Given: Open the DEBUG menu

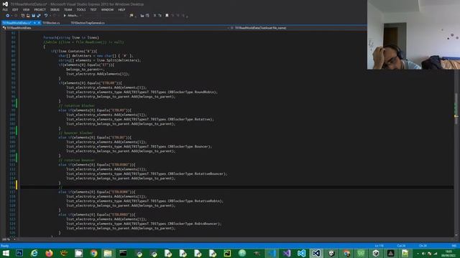Looking at the screenshot, I should (x=55, y=9).
